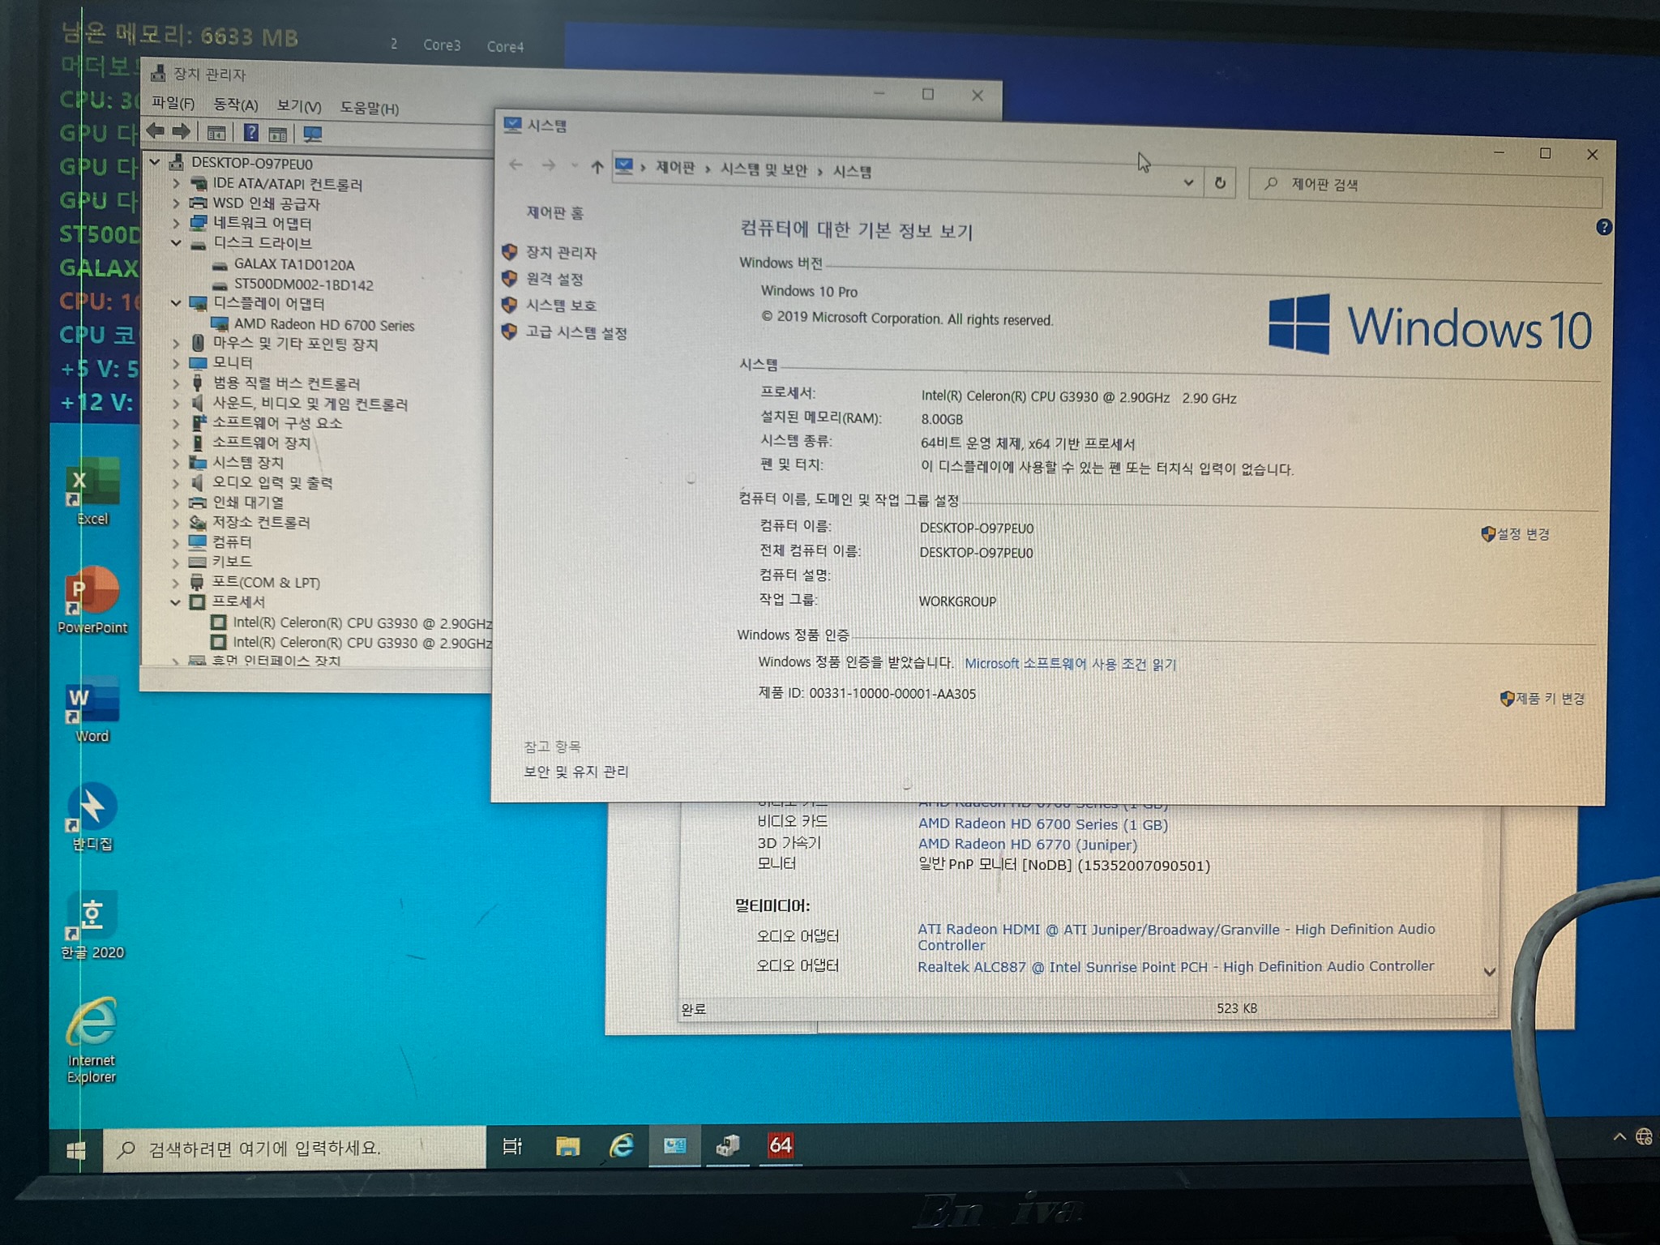Viewport: 1660px width, 1245px height.
Task: Click the network globe tray icon
Action: tap(1644, 1136)
